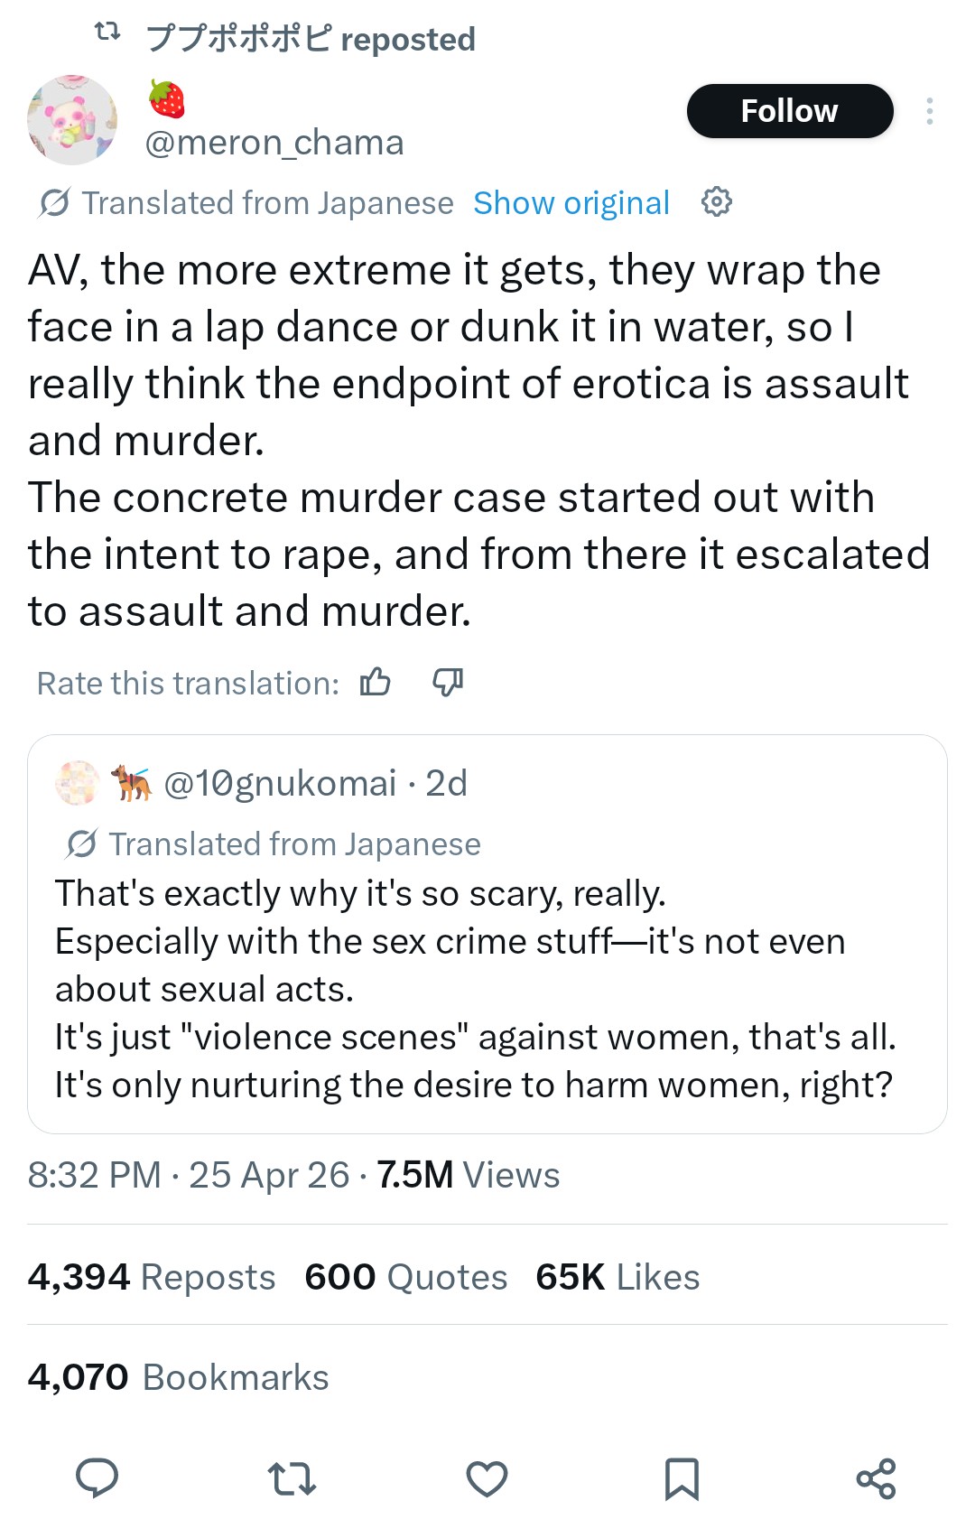Like the post with the heart icon
This screenshot has width=975, height=1519.
point(487,1478)
